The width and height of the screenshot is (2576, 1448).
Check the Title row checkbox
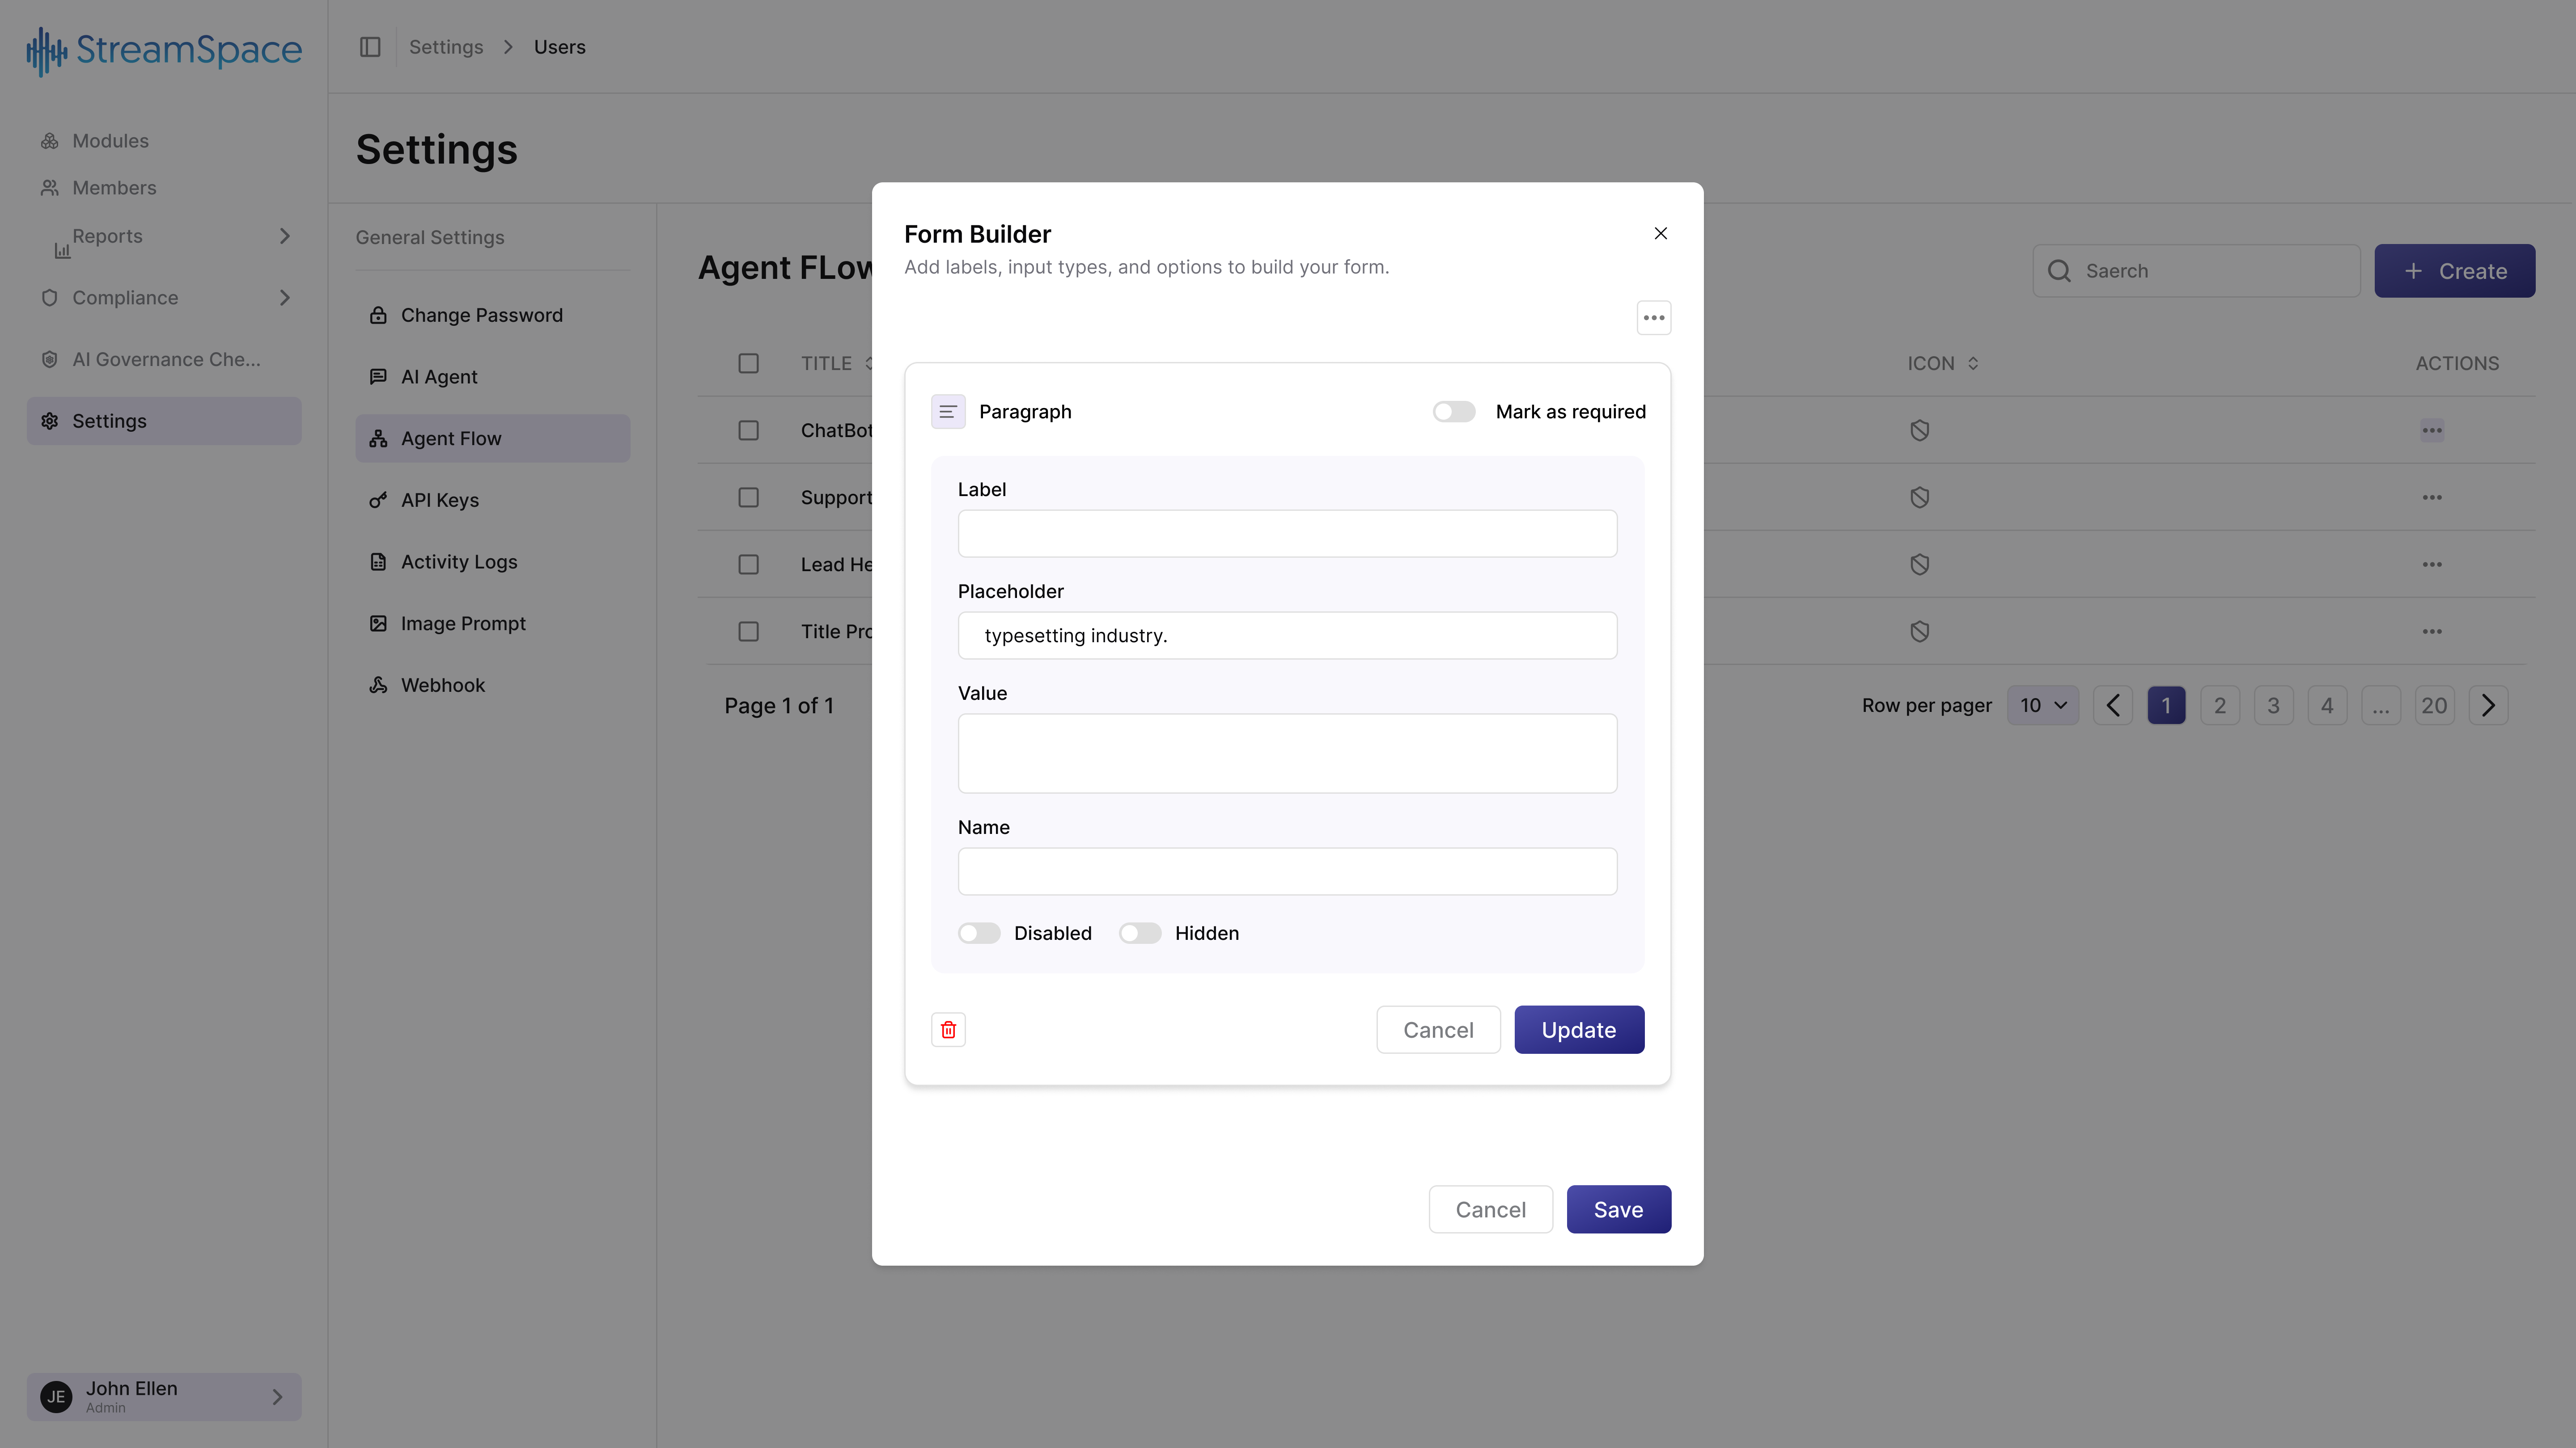pyautogui.click(x=748, y=631)
